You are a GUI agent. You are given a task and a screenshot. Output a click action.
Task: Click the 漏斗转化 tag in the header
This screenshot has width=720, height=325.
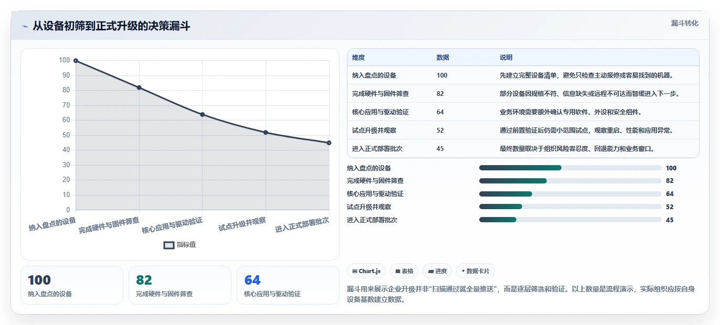point(684,24)
